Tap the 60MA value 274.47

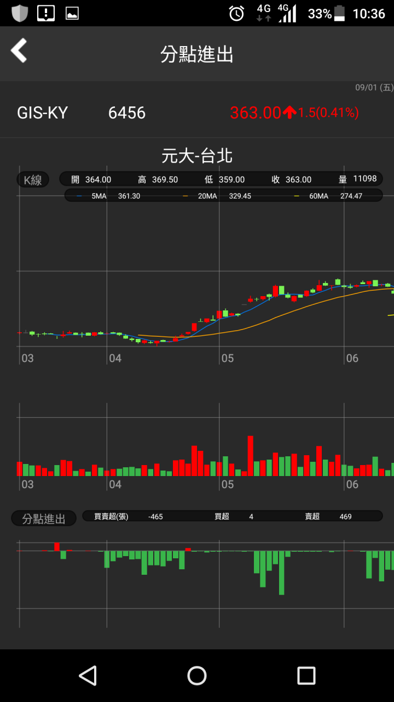coord(351,196)
